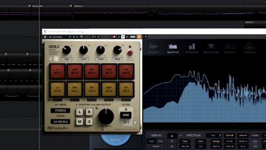Click the X4 crossover frequency knob
The image size is (266, 150).
pyautogui.click(x=117, y=50)
